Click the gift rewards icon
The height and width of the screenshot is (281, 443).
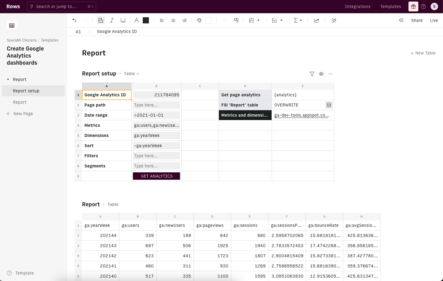pos(413,6)
